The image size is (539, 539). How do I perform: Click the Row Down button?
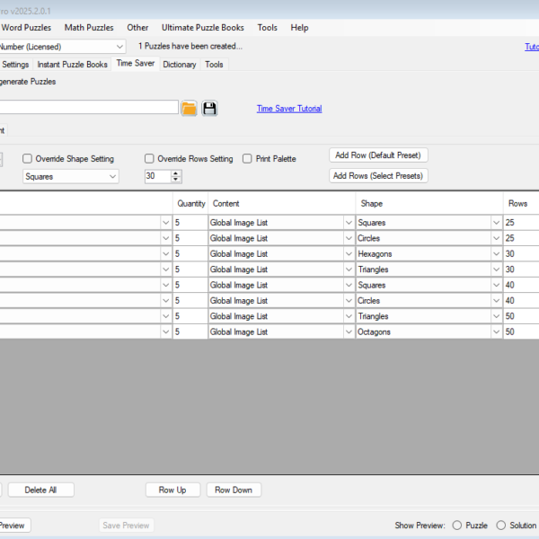tap(234, 490)
